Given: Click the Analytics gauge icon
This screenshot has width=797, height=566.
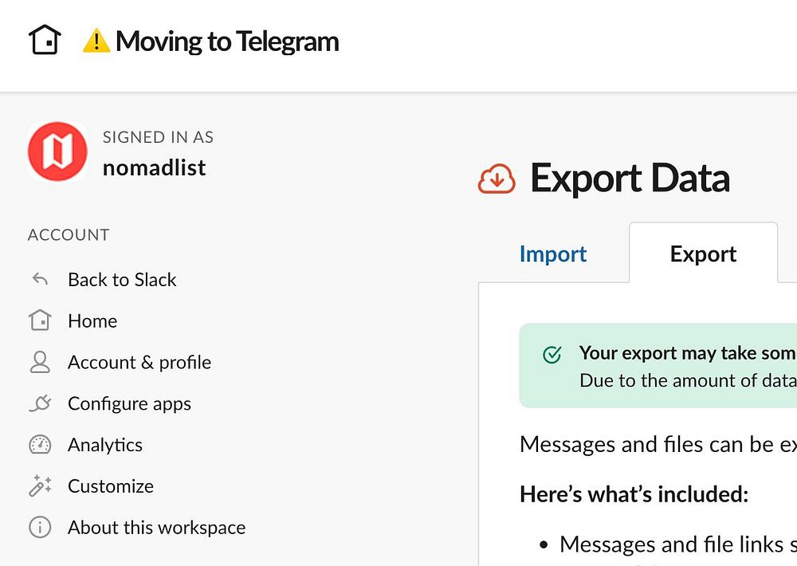Looking at the screenshot, I should (40, 445).
